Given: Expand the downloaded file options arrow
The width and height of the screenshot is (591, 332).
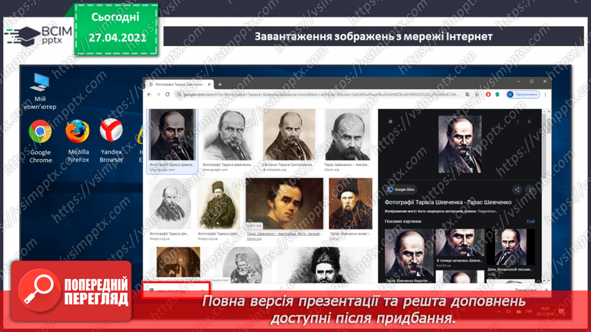Looking at the screenshot, I should point(202,291).
